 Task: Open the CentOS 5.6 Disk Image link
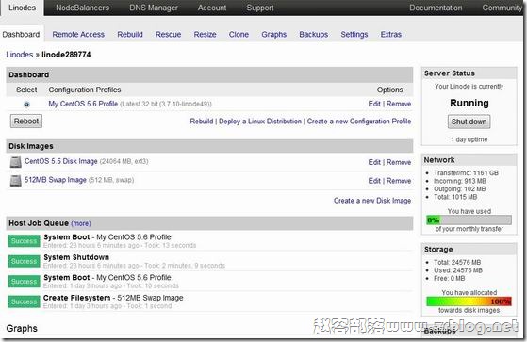point(61,161)
